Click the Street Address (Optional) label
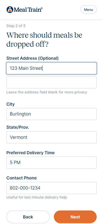Screen dimensions: 103x224 click(32, 58)
